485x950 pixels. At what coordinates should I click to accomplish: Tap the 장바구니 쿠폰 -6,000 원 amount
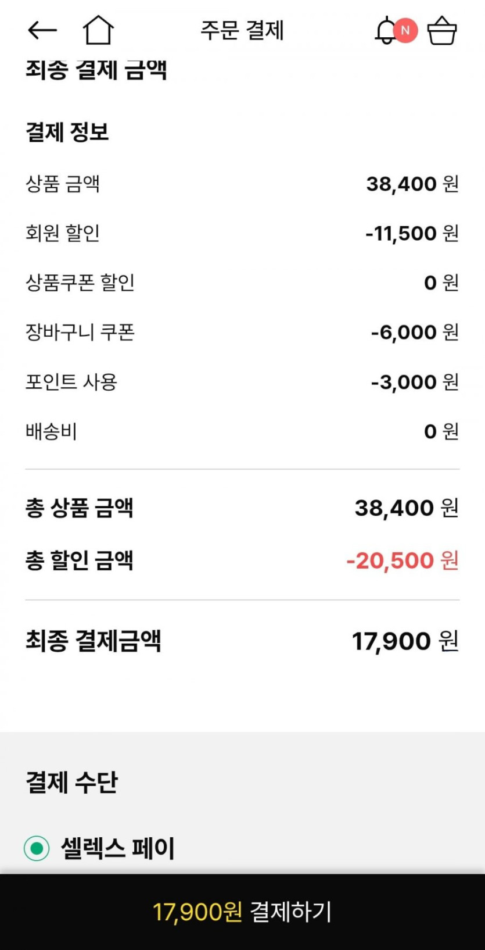point(414,333)
